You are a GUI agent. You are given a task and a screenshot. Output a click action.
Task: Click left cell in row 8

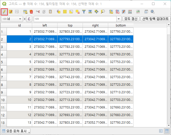click(x=45, y=85)
